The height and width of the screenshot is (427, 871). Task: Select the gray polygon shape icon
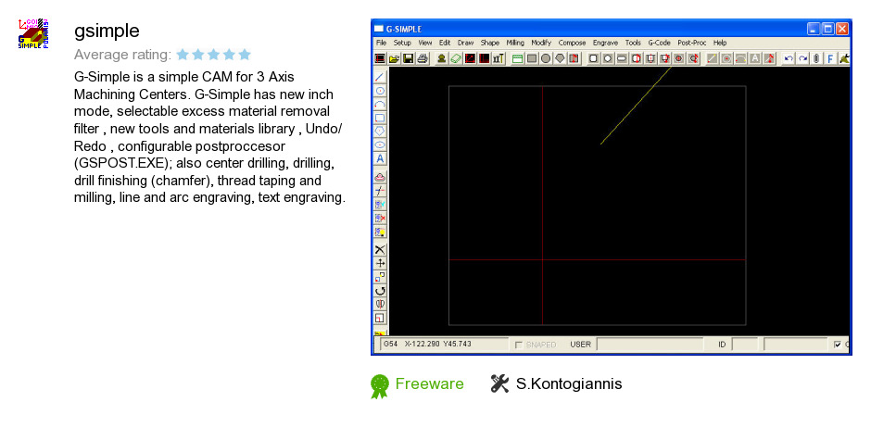point(560,58)
